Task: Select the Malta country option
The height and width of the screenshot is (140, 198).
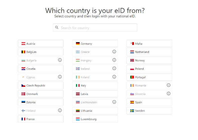Action: coord(149,44)
